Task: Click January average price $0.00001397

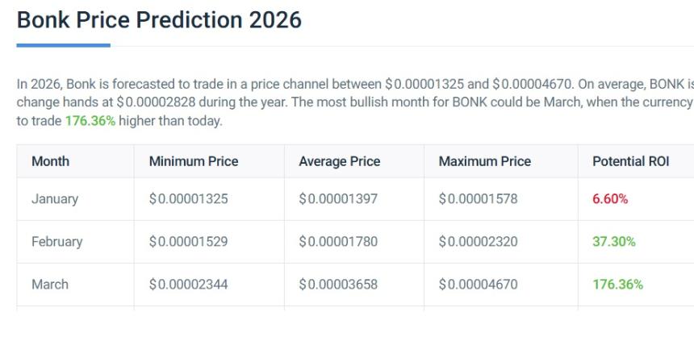Action: (338, 199)
